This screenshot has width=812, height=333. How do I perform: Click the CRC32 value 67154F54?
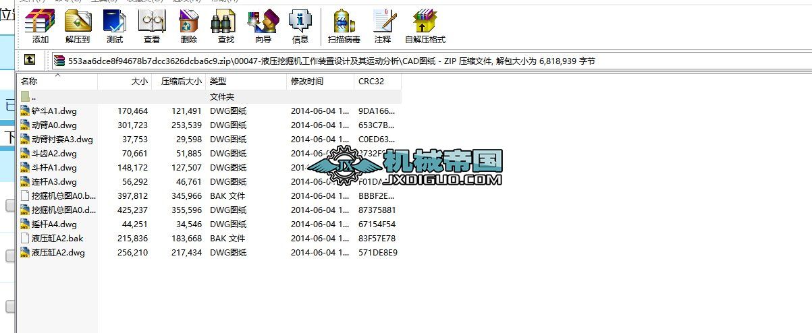pyautogui.click(x=377, y=224)
